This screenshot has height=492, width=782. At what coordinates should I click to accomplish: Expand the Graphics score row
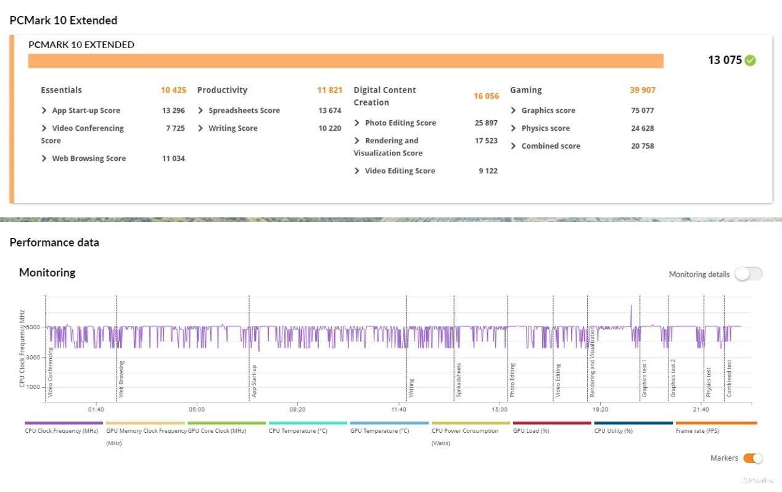514,111
